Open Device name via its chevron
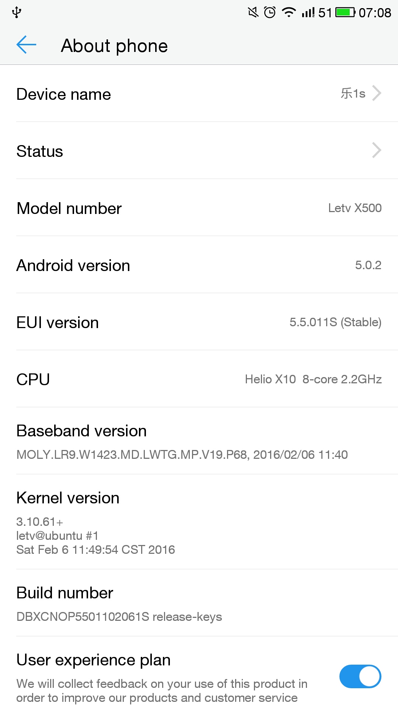Image resolution: width=398 pixels, height=707 pixels. tap(377, 93)
